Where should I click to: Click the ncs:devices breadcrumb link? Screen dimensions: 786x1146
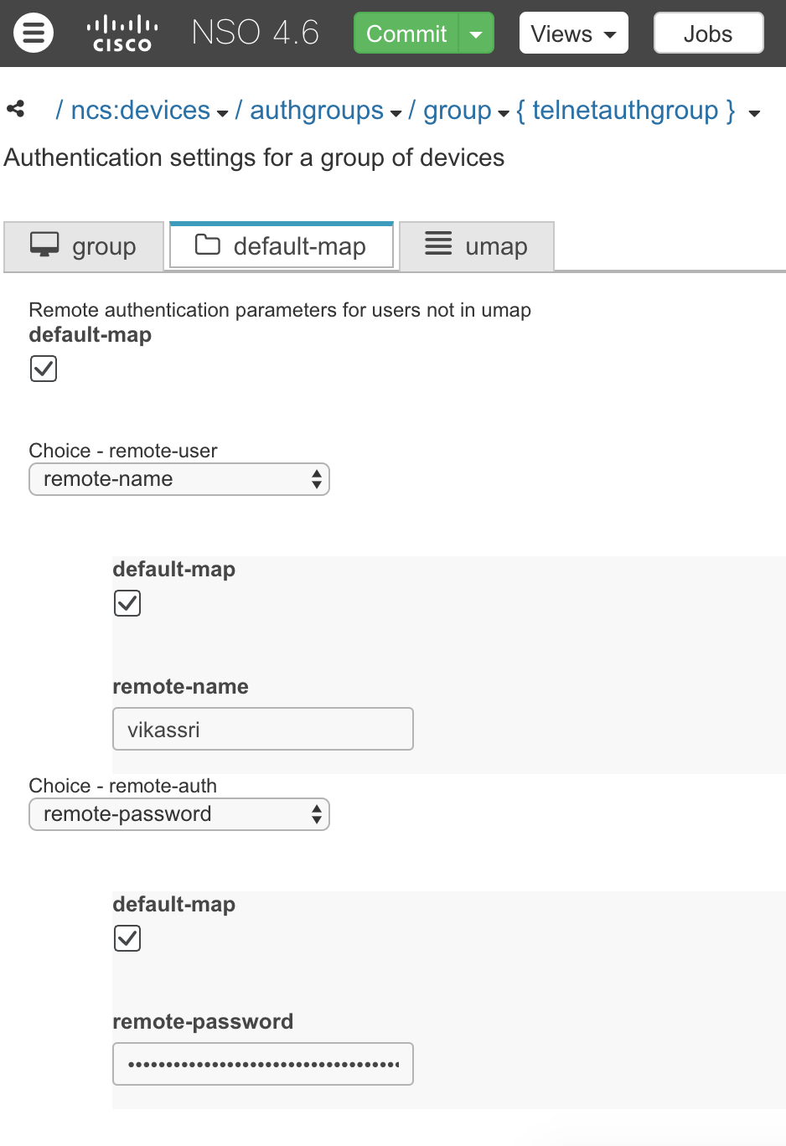(140, 111)
